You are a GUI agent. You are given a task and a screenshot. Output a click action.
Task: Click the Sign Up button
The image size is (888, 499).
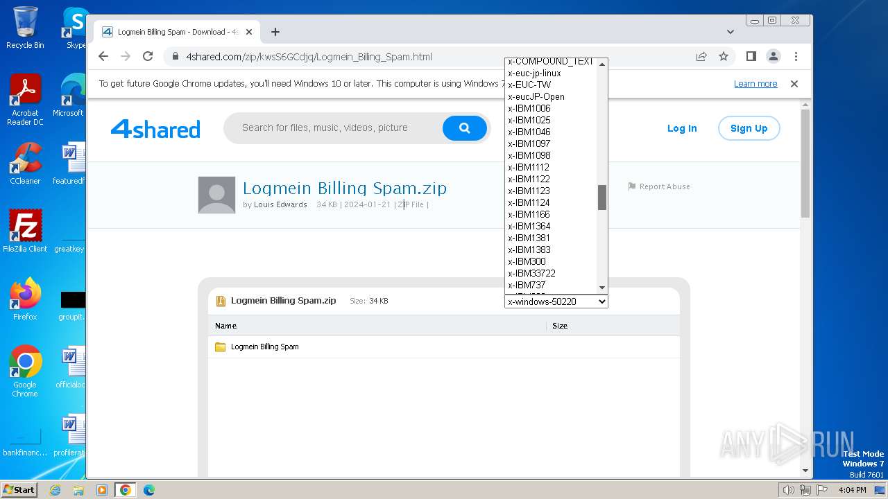point(749,128)
